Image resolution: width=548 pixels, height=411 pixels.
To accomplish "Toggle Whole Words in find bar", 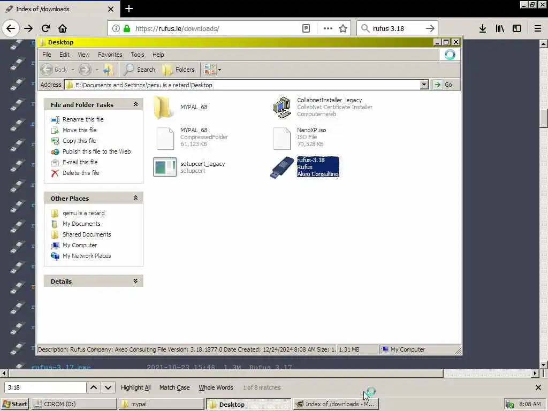I will pyautogui.click(x=216, y=387).
